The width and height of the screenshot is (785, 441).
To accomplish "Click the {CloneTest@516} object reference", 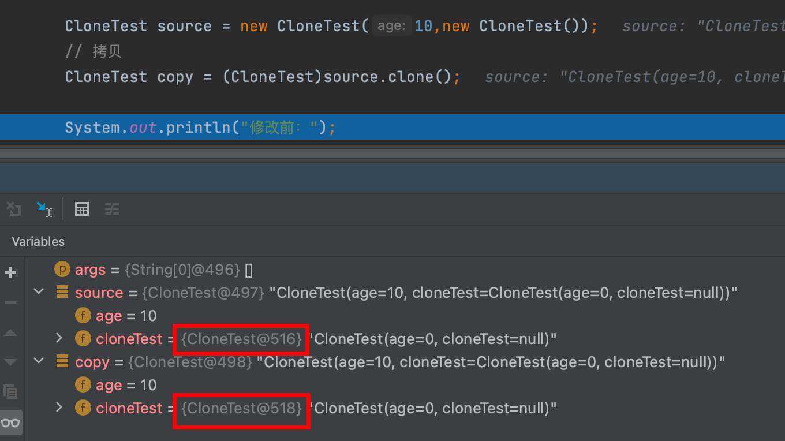I will (242, 339).
